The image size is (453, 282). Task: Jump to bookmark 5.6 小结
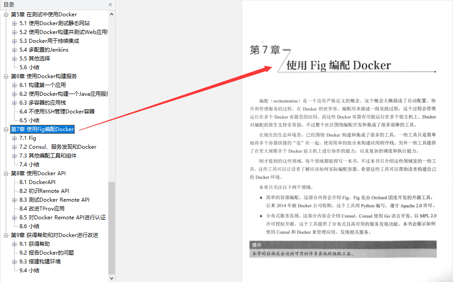[30, 67]
